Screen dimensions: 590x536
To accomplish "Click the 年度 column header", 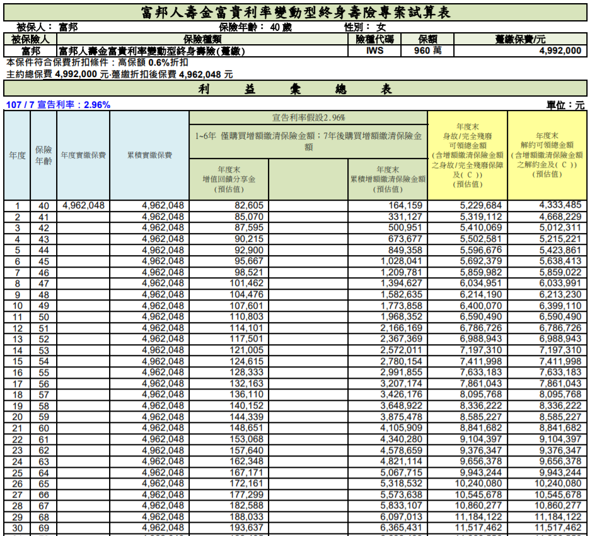I will click(17, 155).
